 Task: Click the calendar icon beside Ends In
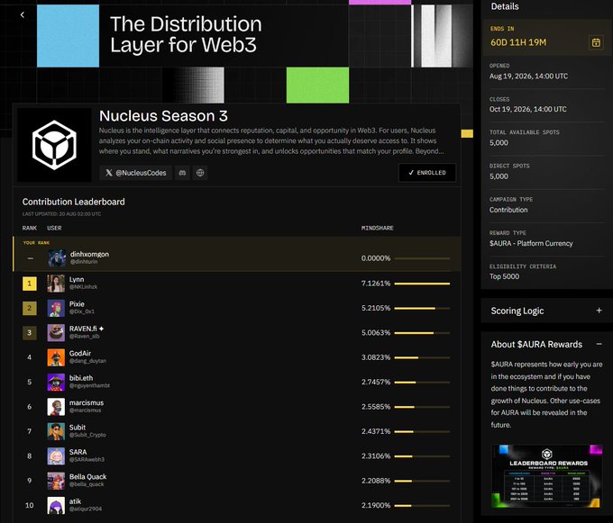pos(596,42)
